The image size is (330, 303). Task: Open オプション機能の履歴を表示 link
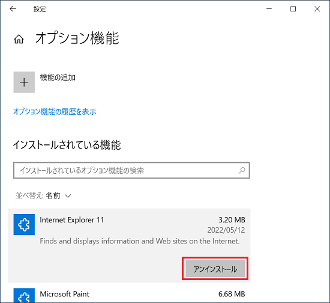coord(55,112)
